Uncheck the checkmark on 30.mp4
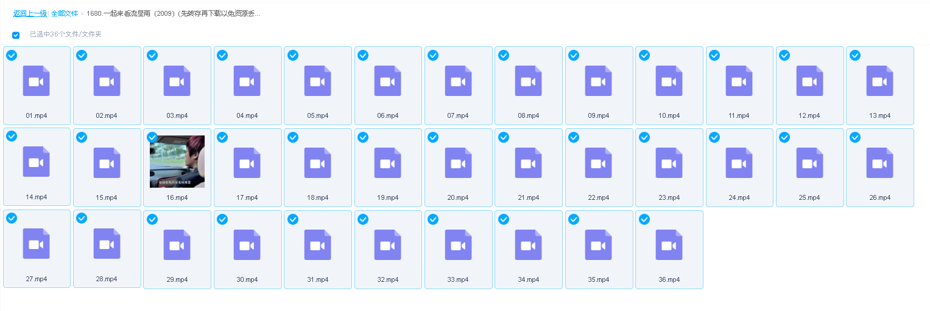 (x=222, y=219)
